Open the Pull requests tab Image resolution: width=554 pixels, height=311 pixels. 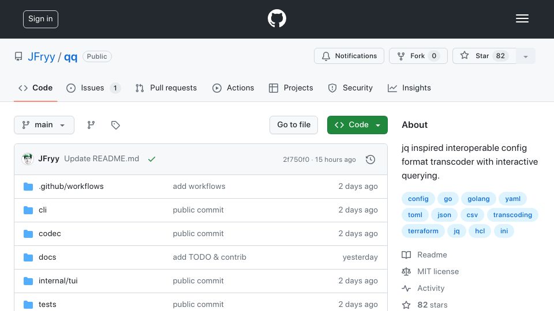pyautogui.click(x=166, y=88)
